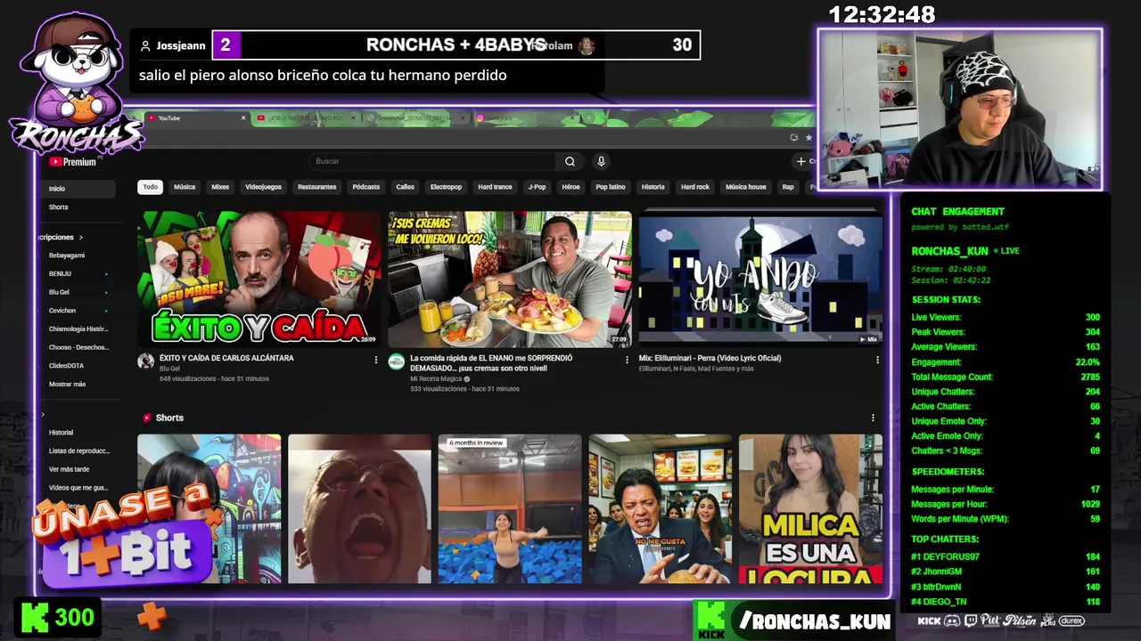
Task: Open Yo Ando mix thumbnail
Action: (760, 279)
